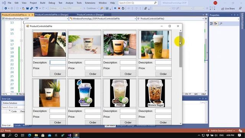The width and height of the screenshot is (245, 138).
Task: Focus the Search (Ctrl+Q) box
Action: click(x=138, y=3)
